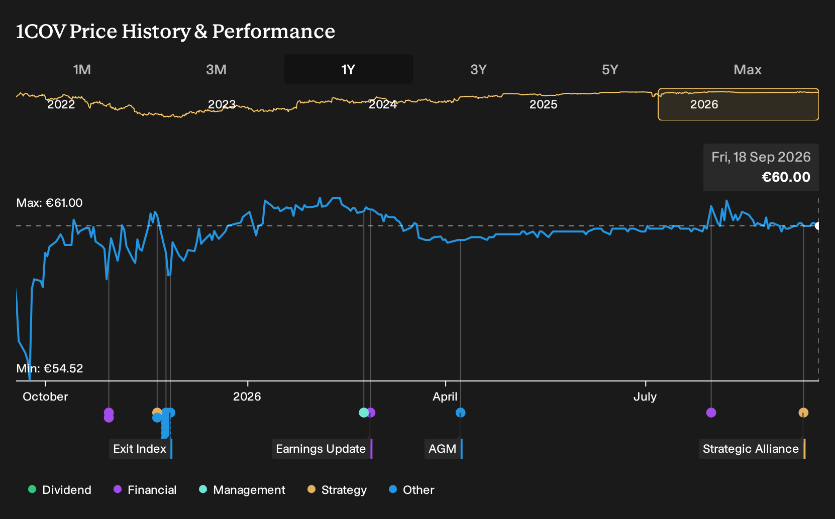Viewport: 835px width, 519px height.
Task: Click the Min: €54.52 label
Action: [49, 368]
